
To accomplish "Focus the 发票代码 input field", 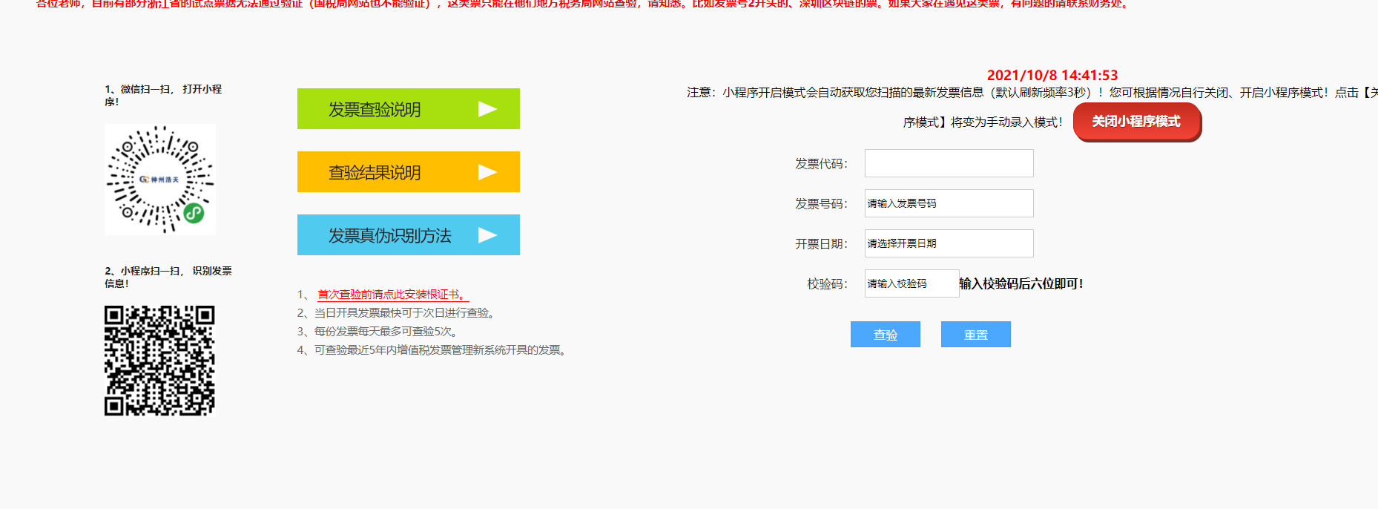I will (949, 163).
